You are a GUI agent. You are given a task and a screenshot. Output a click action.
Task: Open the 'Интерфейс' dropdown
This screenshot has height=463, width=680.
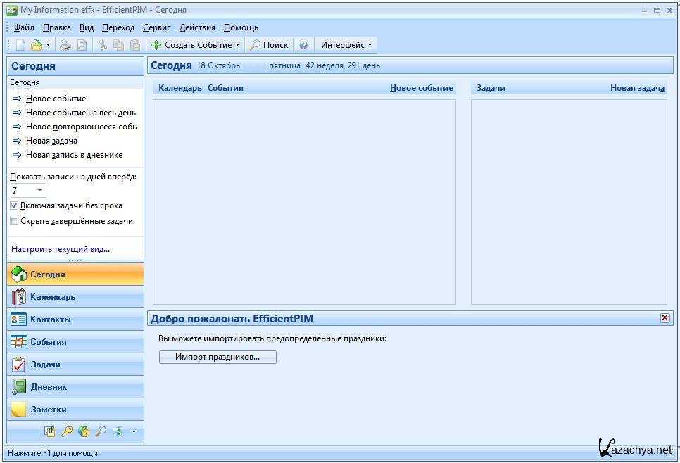[346, 45]
